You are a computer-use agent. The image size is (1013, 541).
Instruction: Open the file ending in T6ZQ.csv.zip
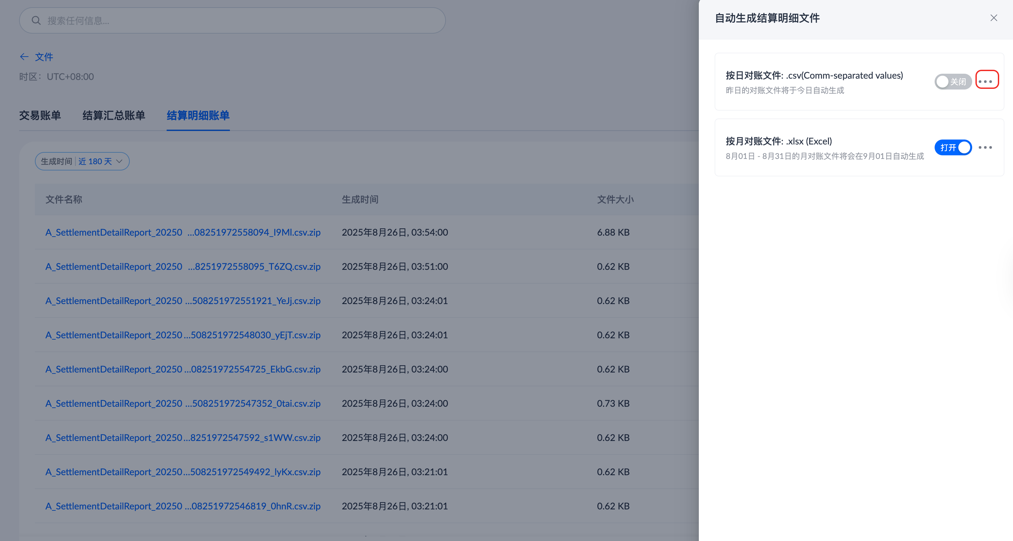183,266
